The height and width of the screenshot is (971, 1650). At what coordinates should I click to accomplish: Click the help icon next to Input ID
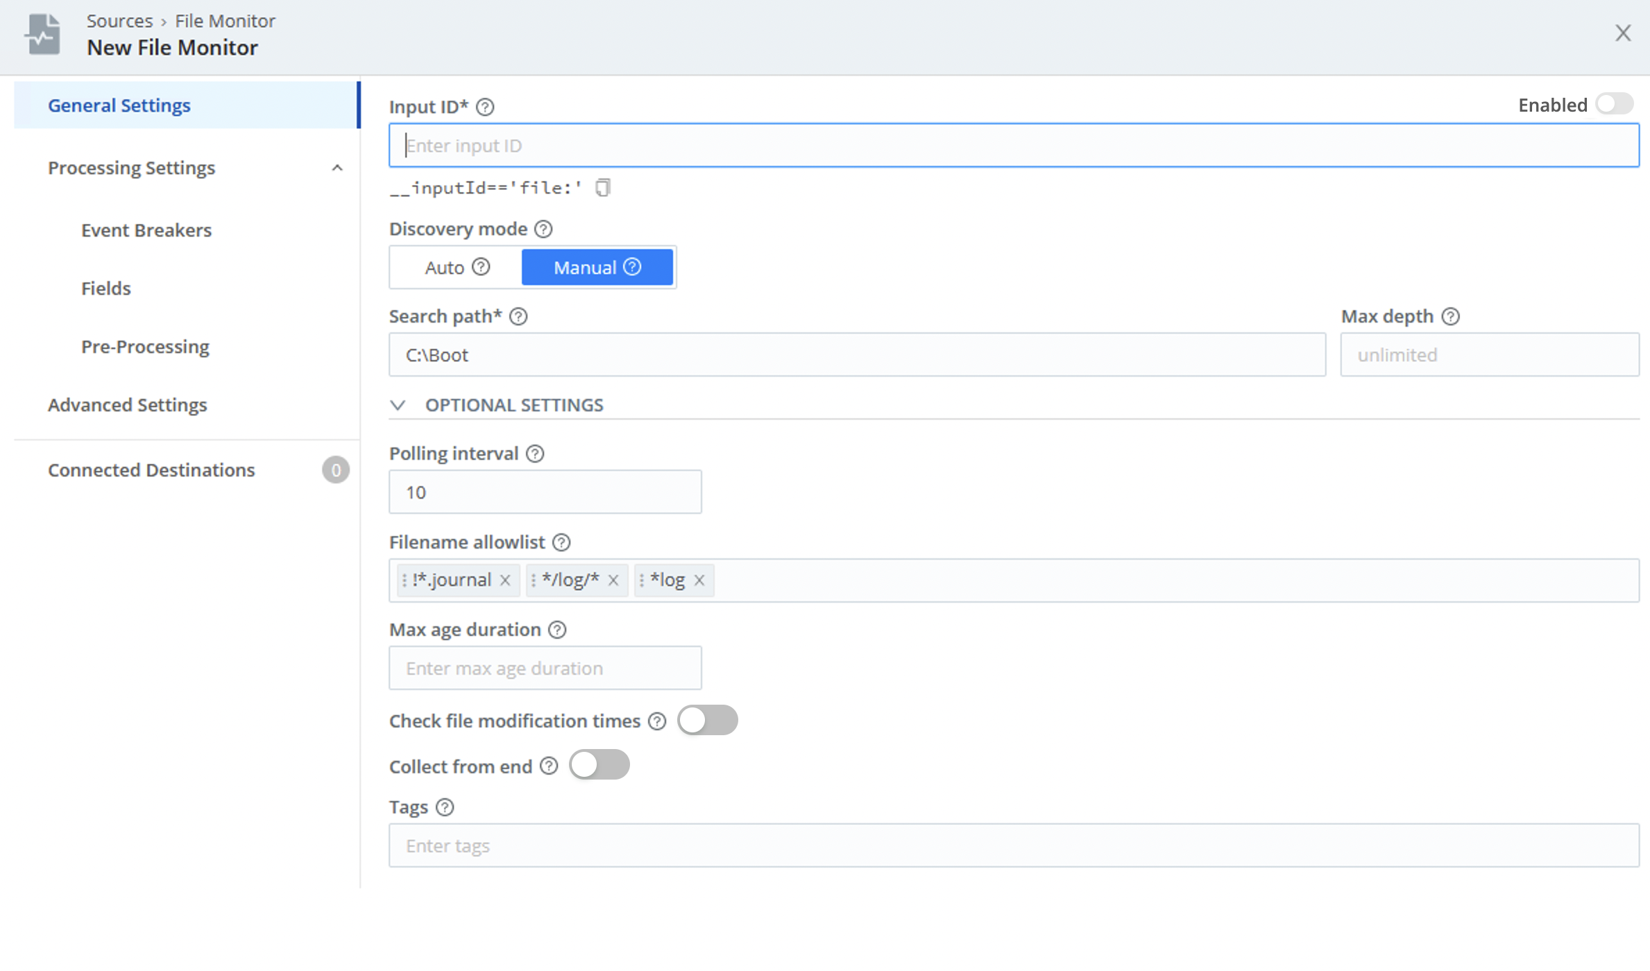pos(485,107)
